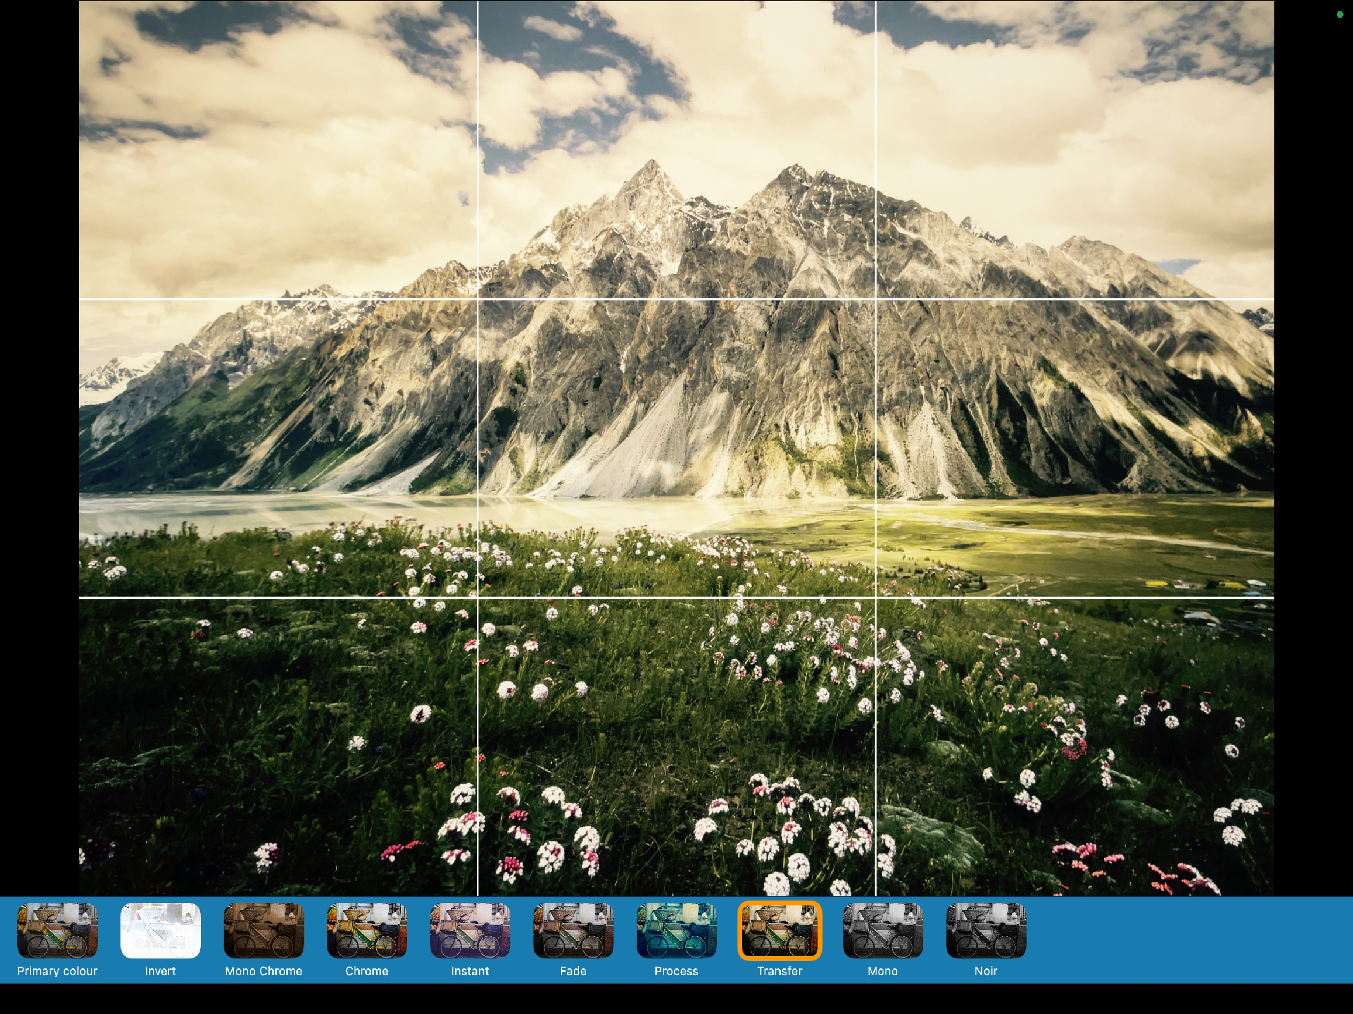The image size is (1353, 1014).
Task: Click the Instant text label
Action: click(x=470, y=971)
